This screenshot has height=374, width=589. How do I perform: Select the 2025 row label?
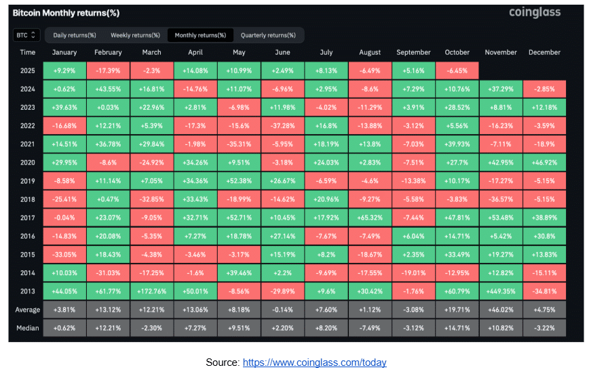pos(27,70)
